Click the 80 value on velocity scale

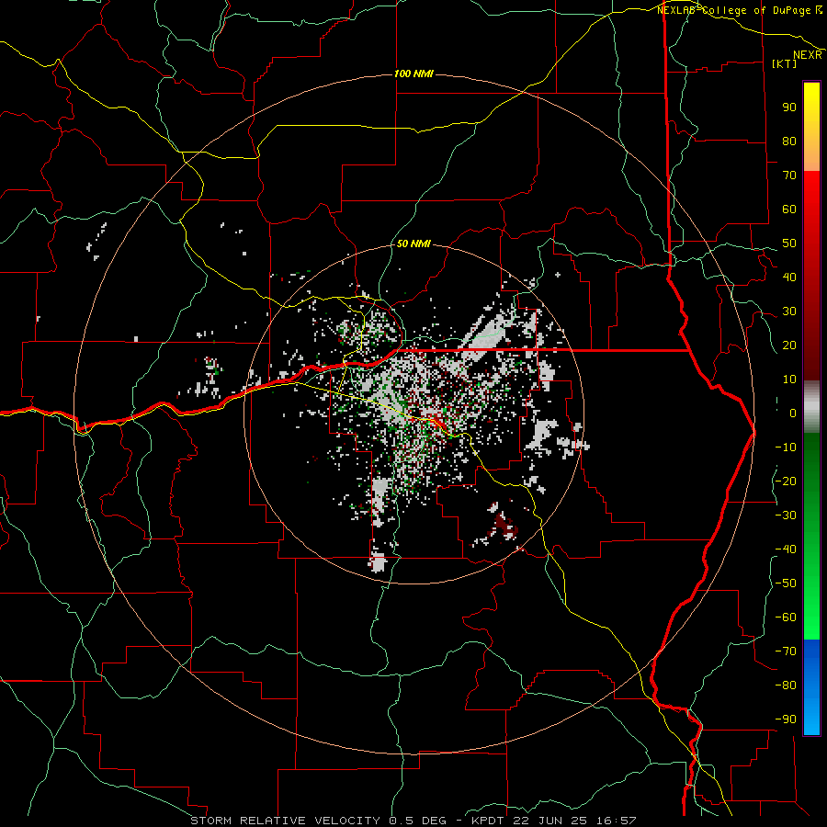(x=789, y=142)
